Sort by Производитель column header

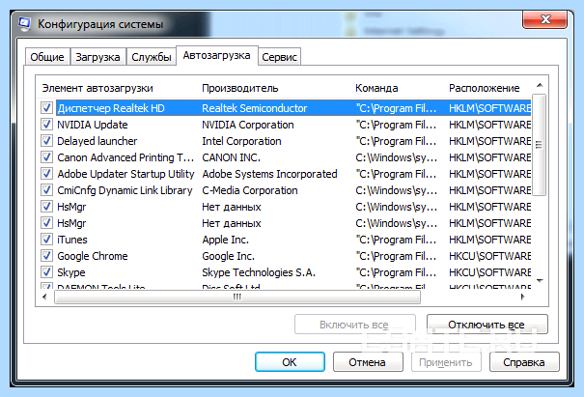(x=239, y=88)
